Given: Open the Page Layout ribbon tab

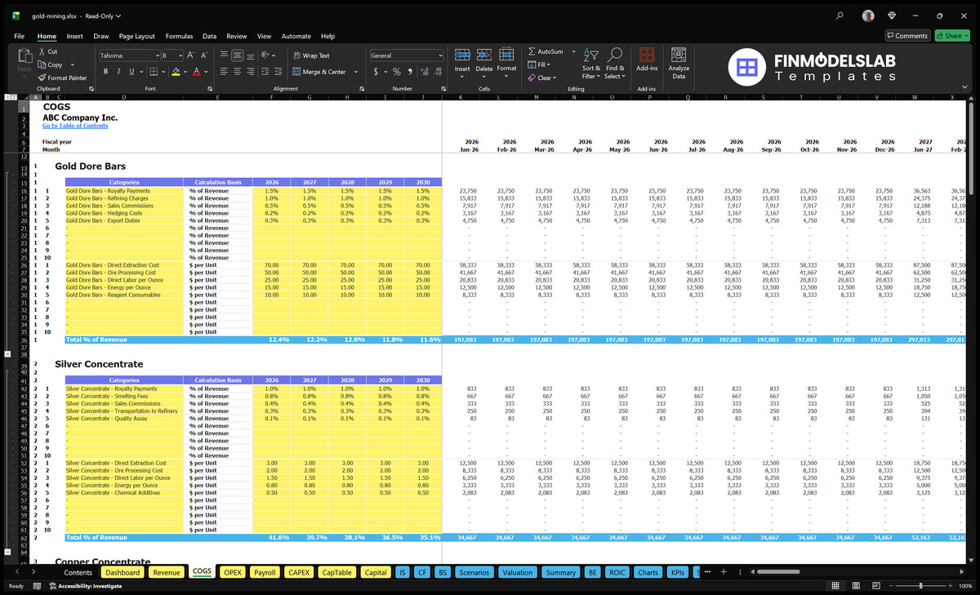Looking at the screenshot, I should [x=136, y=36].
